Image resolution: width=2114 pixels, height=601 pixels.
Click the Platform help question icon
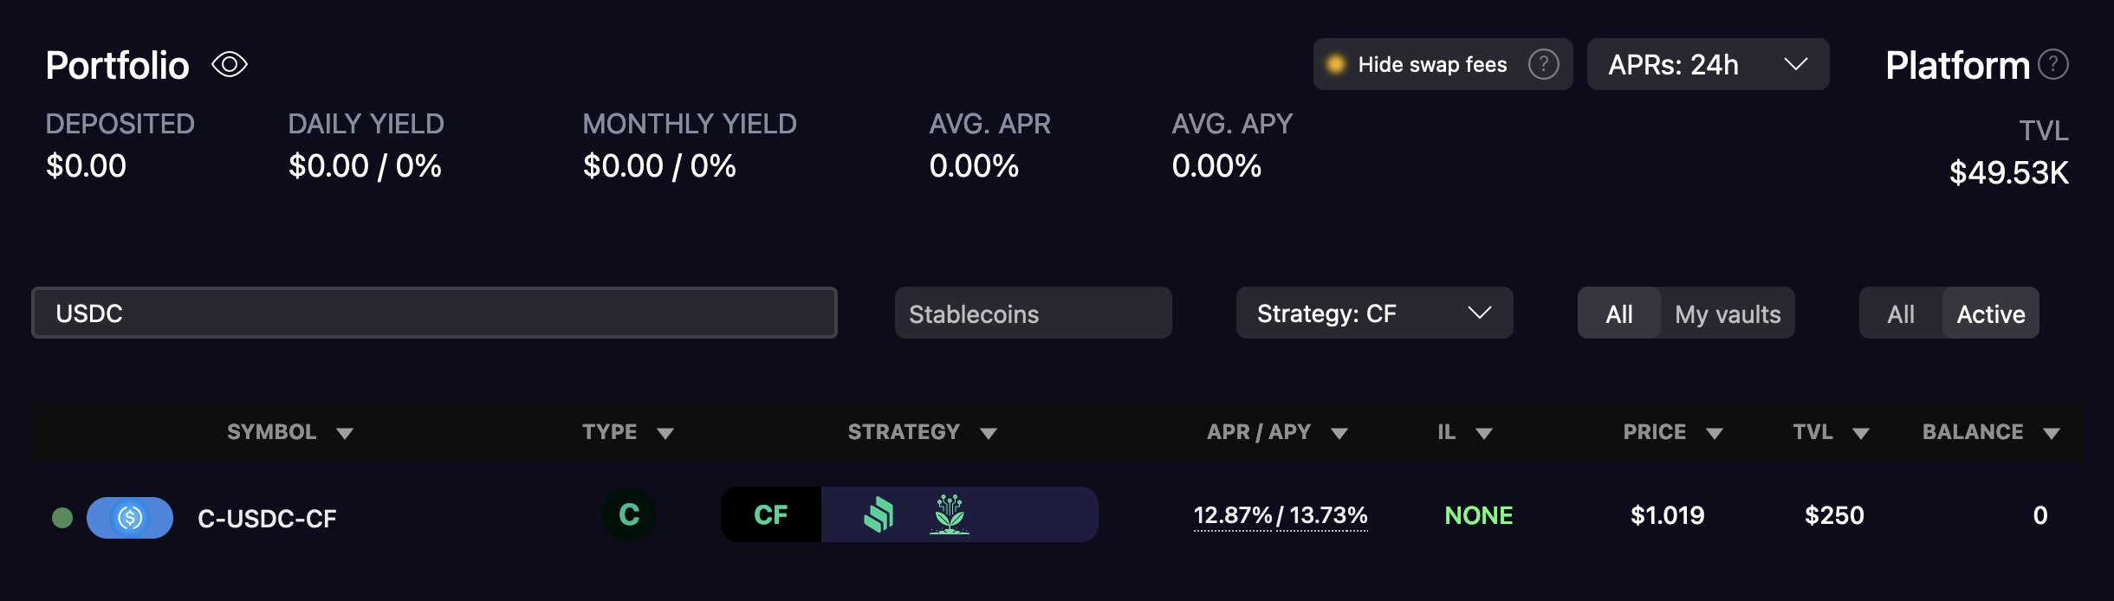[x=2052, y=64]
